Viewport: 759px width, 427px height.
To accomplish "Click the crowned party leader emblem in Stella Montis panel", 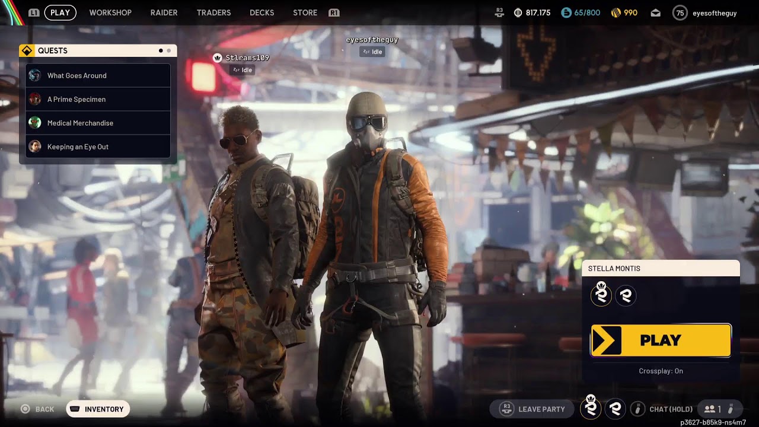I will (601, 294).
